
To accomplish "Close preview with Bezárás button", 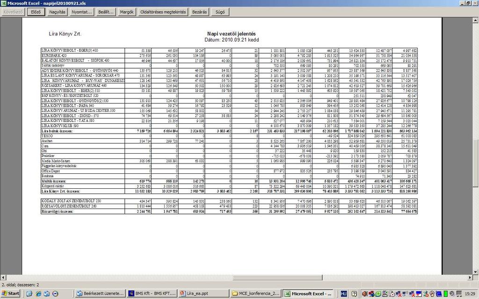I will (x=199, y=12).
